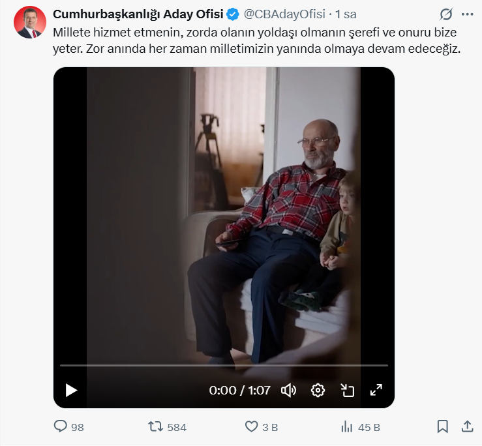482x446 pixels.
Task: Enter fullscreen video mode
Action: [376, 390]
